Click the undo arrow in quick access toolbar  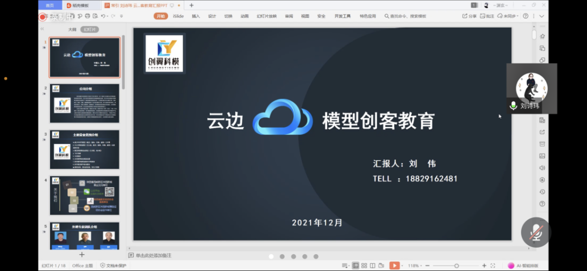coord(103,16)
